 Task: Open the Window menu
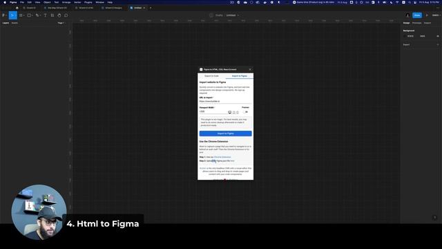click(x=99, y=2)
